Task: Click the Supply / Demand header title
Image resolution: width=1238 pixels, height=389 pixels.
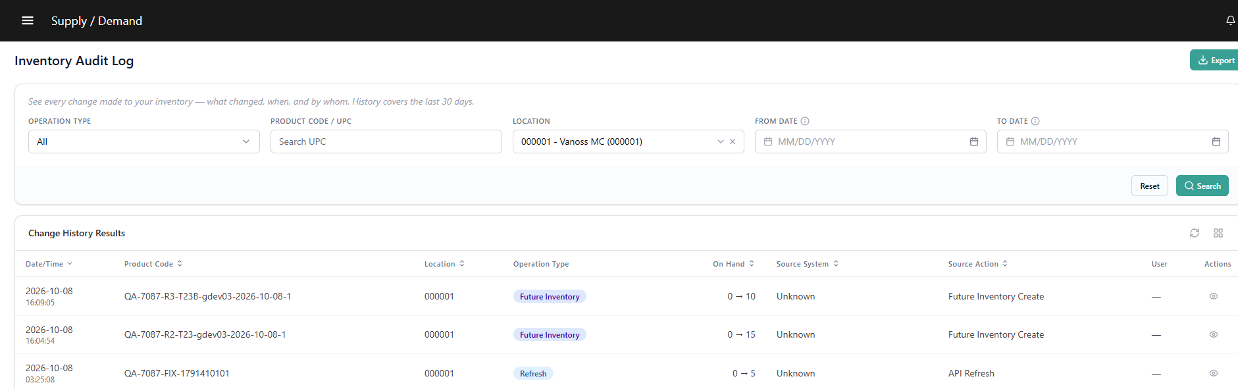Action: coord(97,20)
